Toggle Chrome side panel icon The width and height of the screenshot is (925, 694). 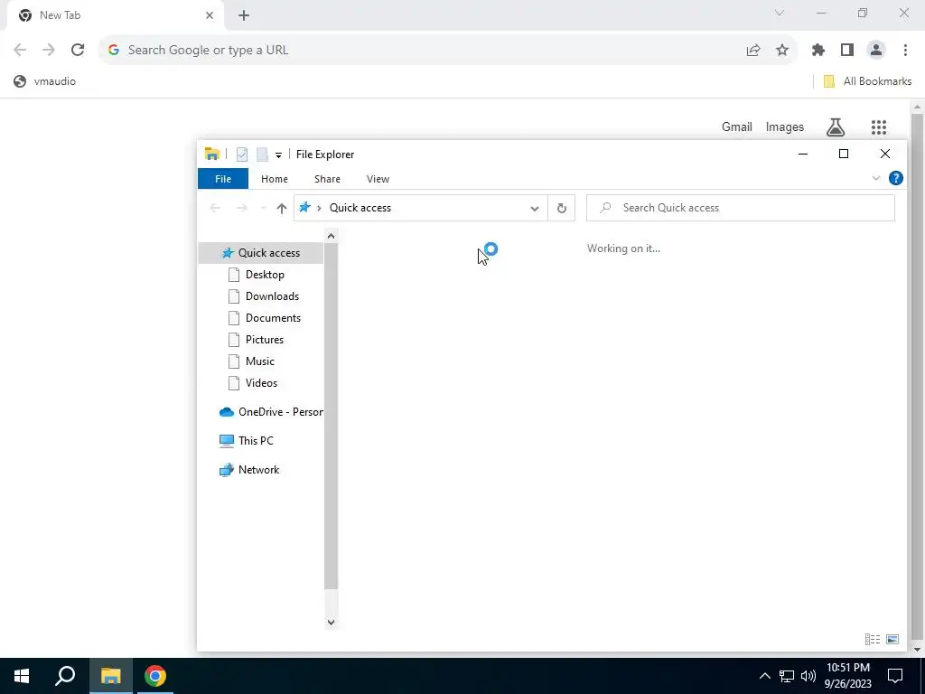(x=847, y=51)
